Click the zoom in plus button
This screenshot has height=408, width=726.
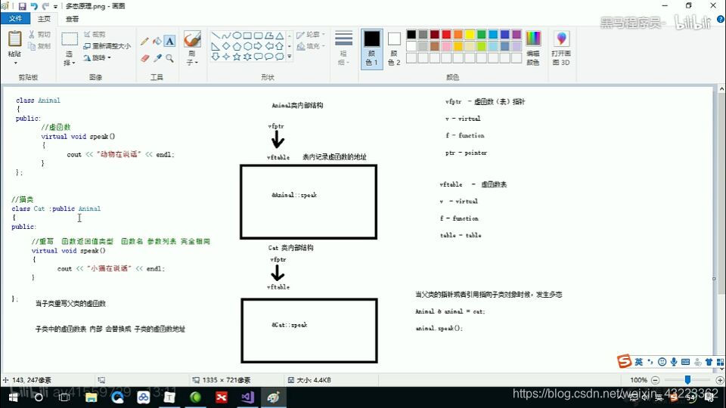pos(719,380)
